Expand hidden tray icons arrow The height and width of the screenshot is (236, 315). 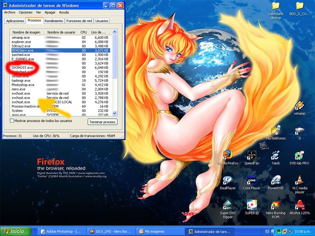click(x=272, y=231)
